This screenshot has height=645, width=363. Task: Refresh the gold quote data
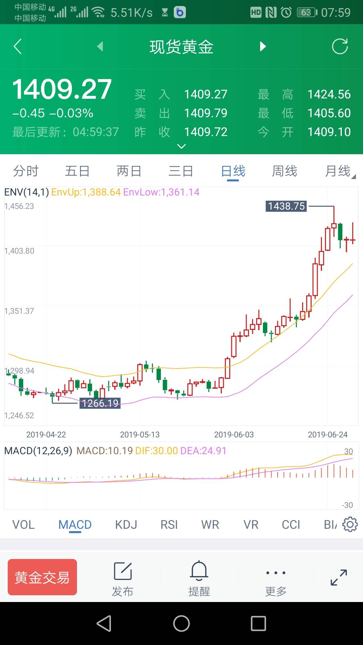[340, 46]
